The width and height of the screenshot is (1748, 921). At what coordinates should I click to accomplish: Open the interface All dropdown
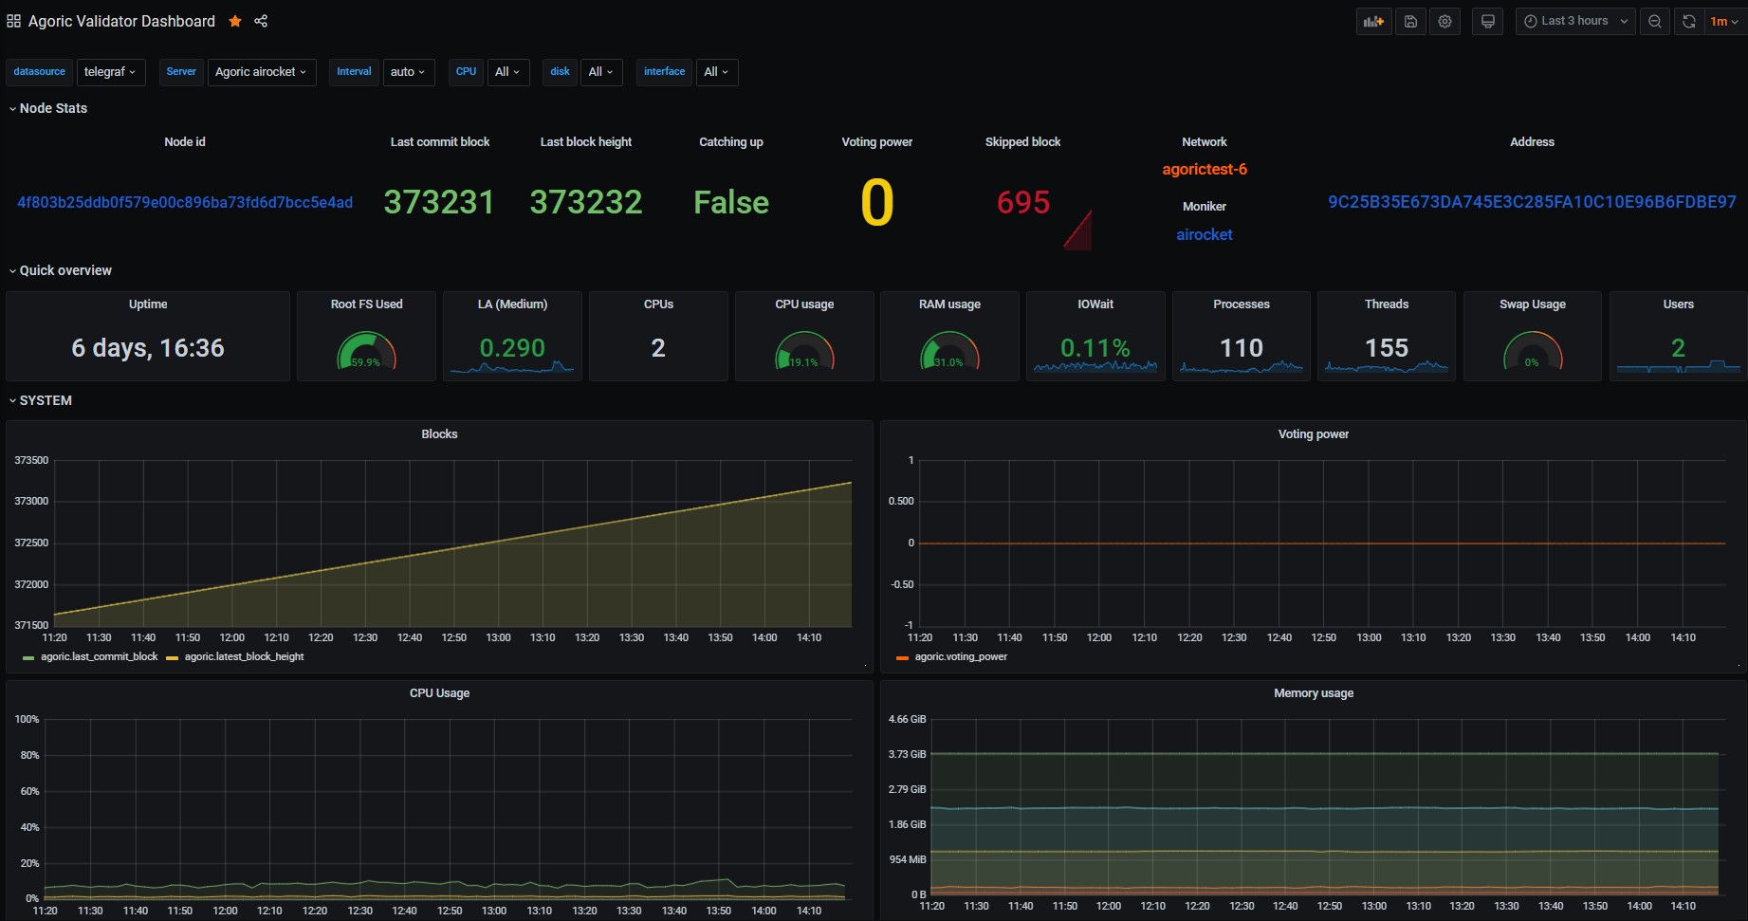[x=717, y=72]
